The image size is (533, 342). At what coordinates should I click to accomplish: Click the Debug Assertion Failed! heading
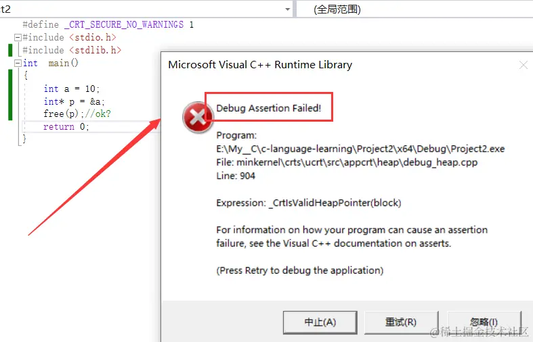click(269, 108)
